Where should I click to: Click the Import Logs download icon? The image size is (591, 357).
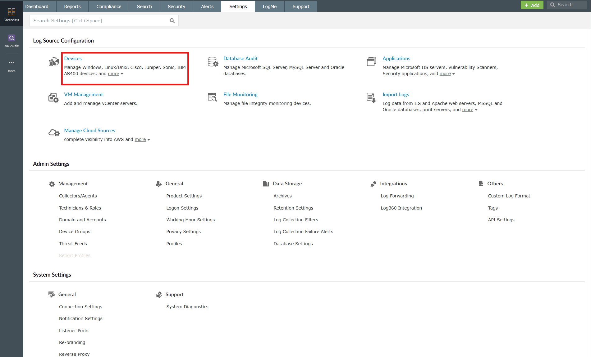pos(371,97)
